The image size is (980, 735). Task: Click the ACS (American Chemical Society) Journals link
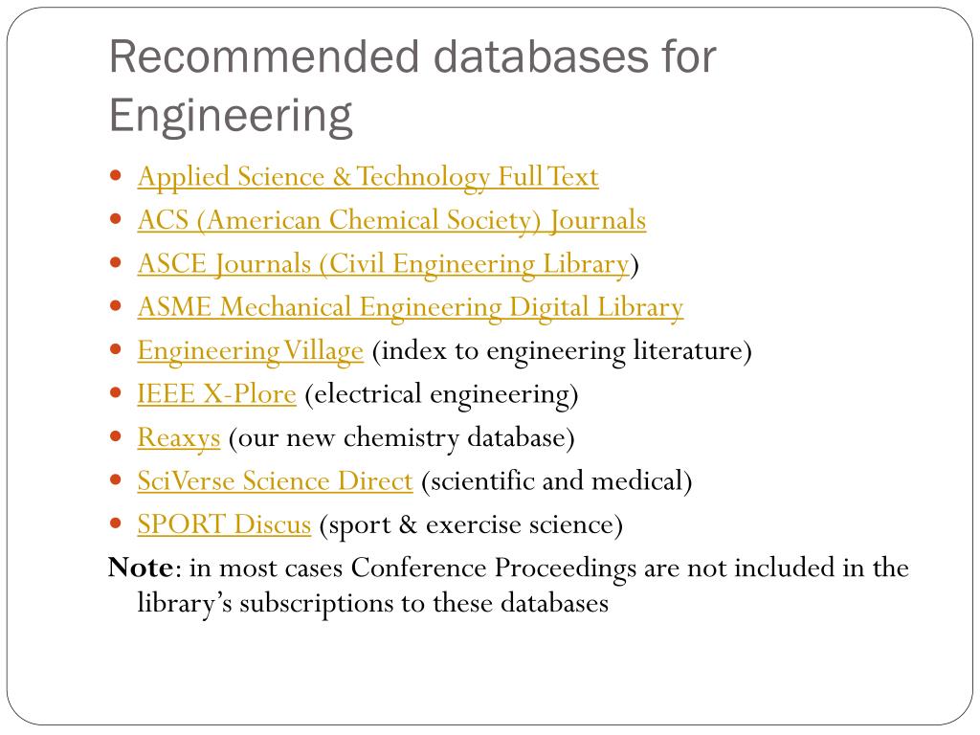click(x=391, y=220)
